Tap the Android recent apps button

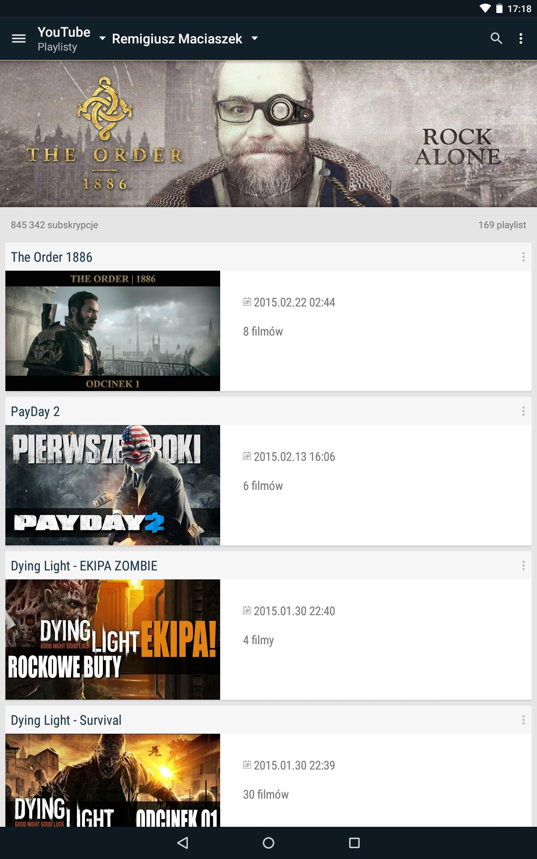coord(354,843)
